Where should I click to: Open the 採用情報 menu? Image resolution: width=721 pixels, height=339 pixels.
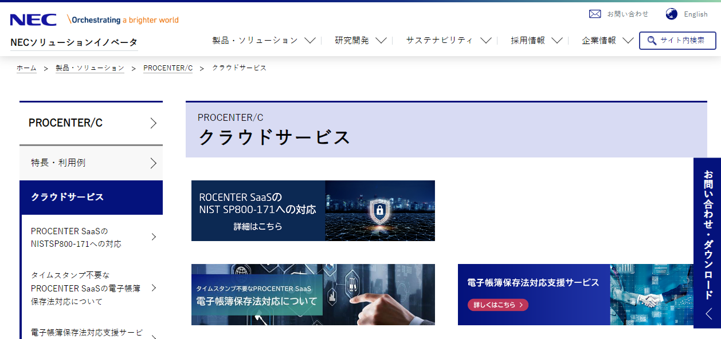click(528, 40)
